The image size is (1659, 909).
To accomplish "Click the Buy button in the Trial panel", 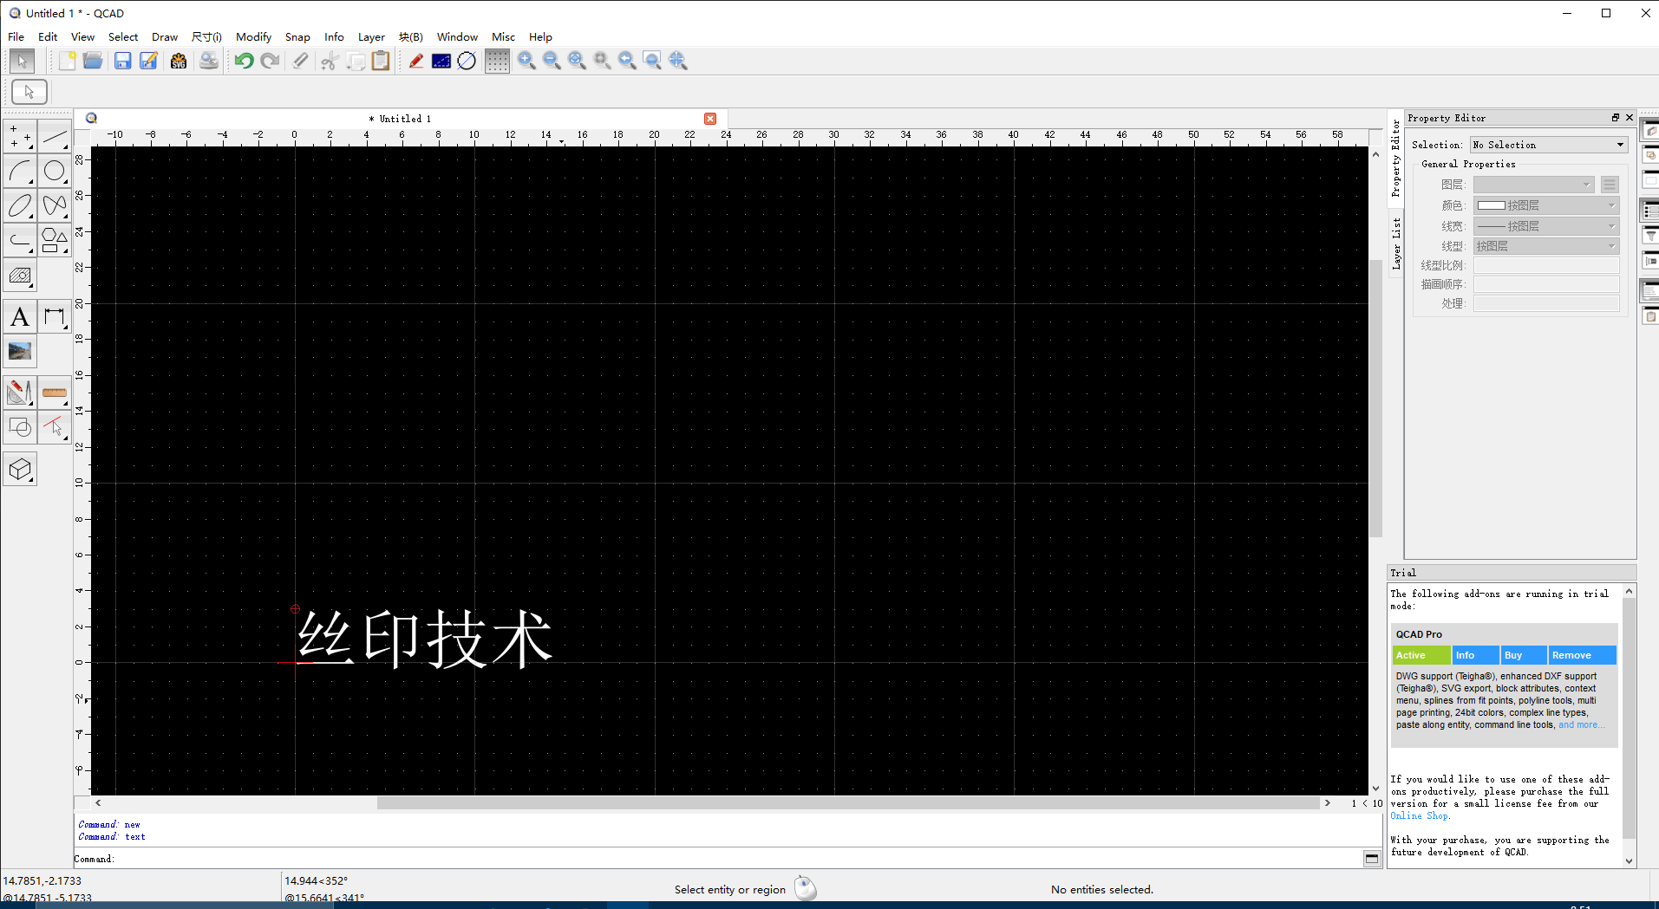I will pyautogui.click(x=1523, y=655).
